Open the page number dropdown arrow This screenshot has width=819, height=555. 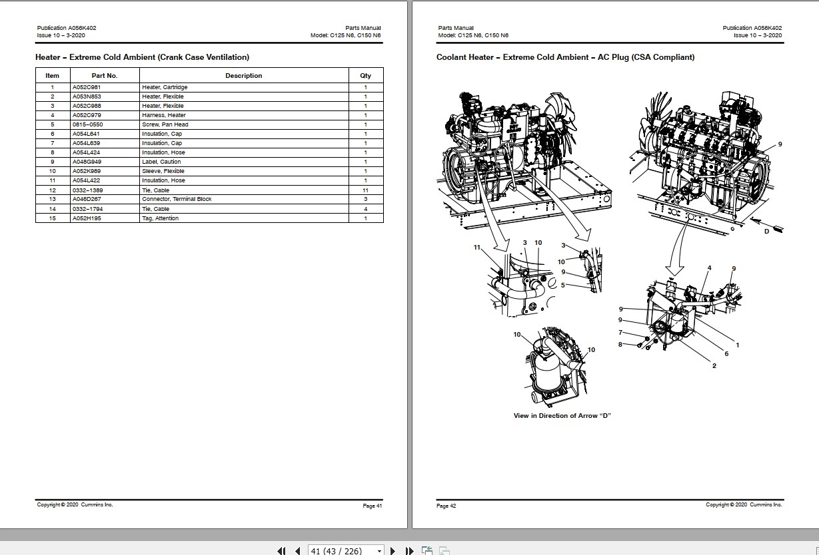pos(380,550)
